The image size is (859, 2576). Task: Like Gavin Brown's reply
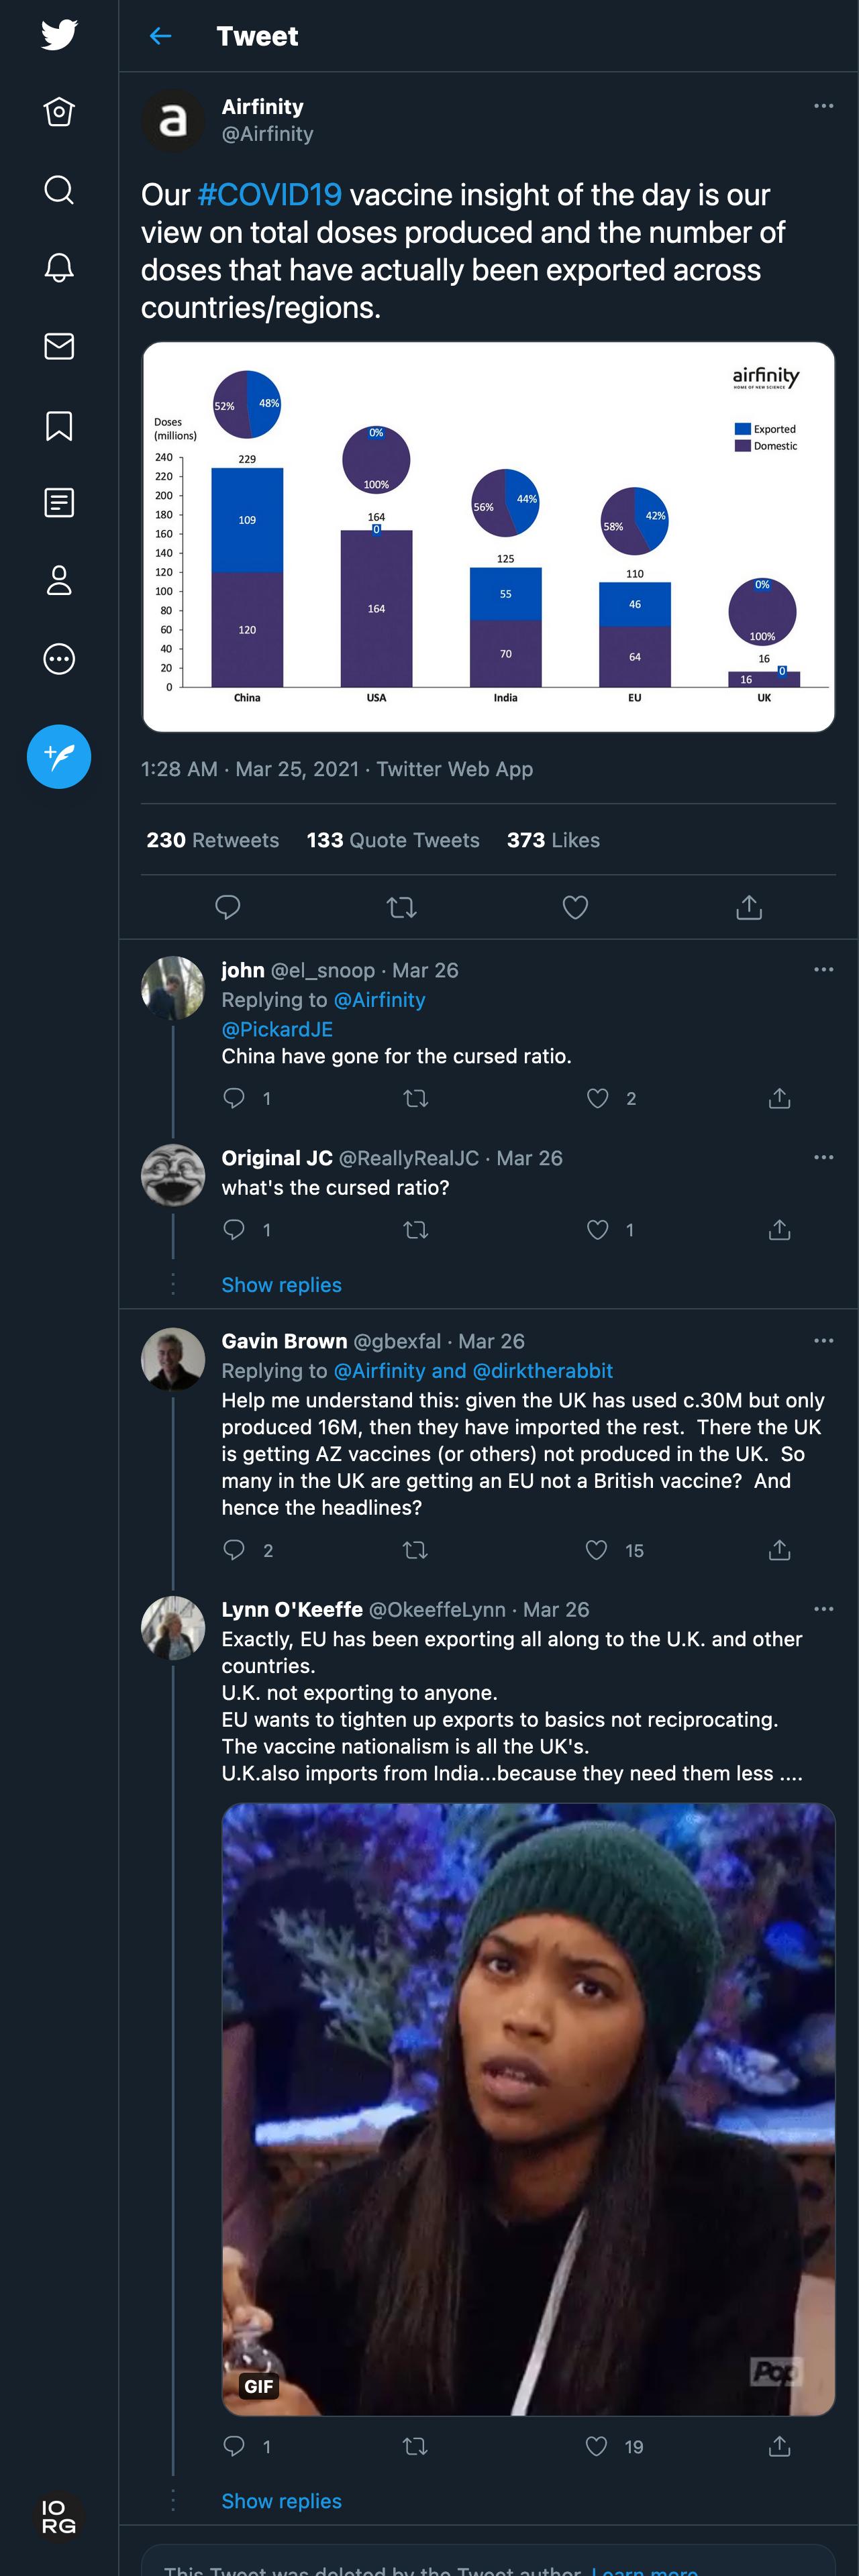(596, 1550)
